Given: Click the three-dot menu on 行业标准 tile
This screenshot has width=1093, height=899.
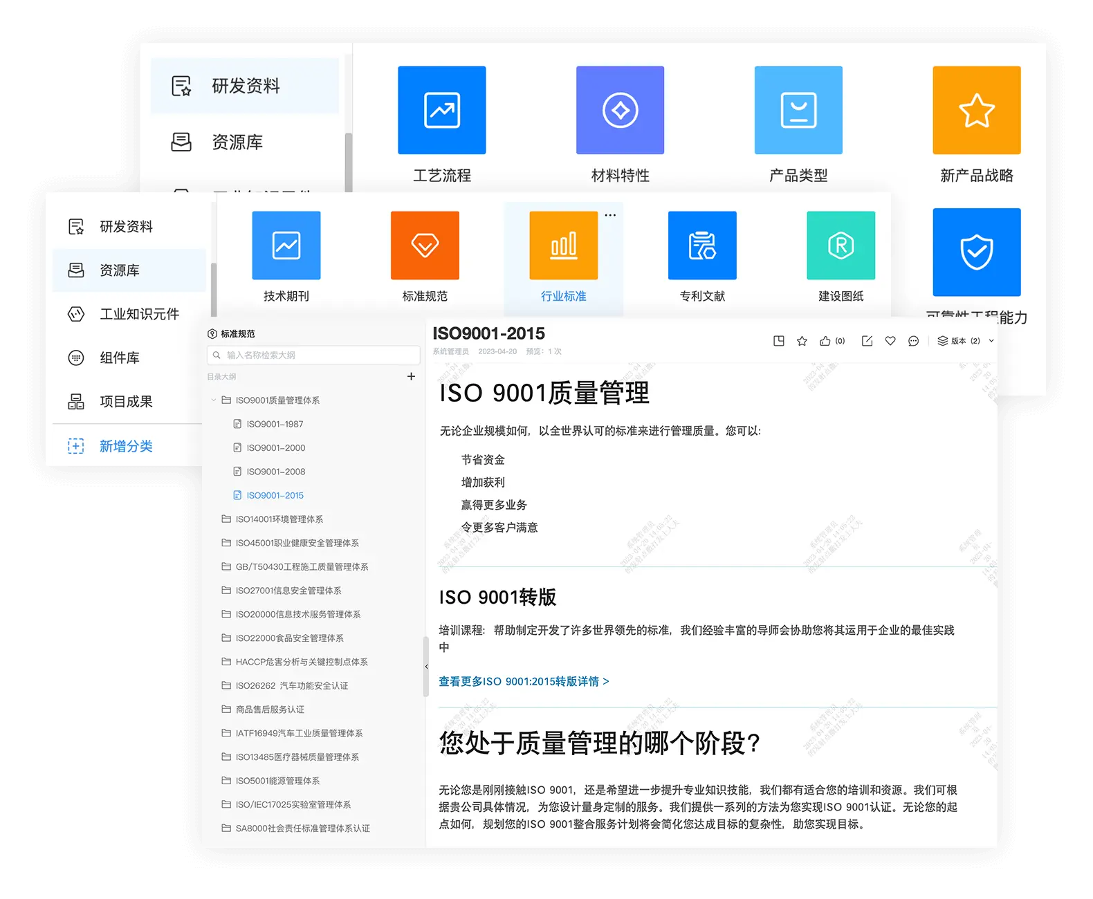Looking at the screenshot, I should (x=610, y=215).
